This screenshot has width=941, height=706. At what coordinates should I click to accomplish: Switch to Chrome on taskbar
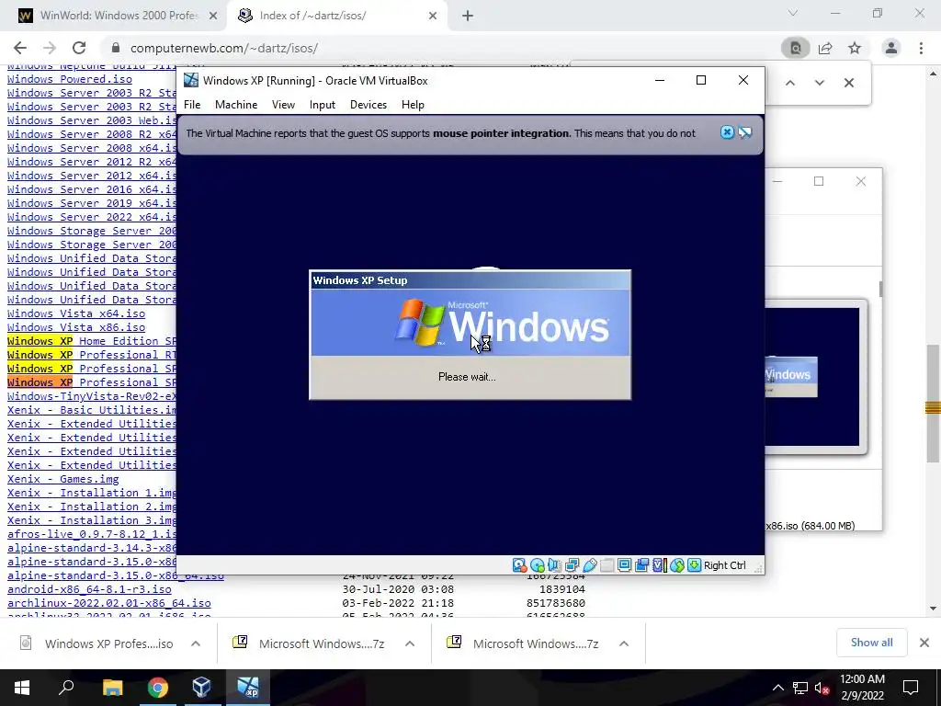coord(158,688)
